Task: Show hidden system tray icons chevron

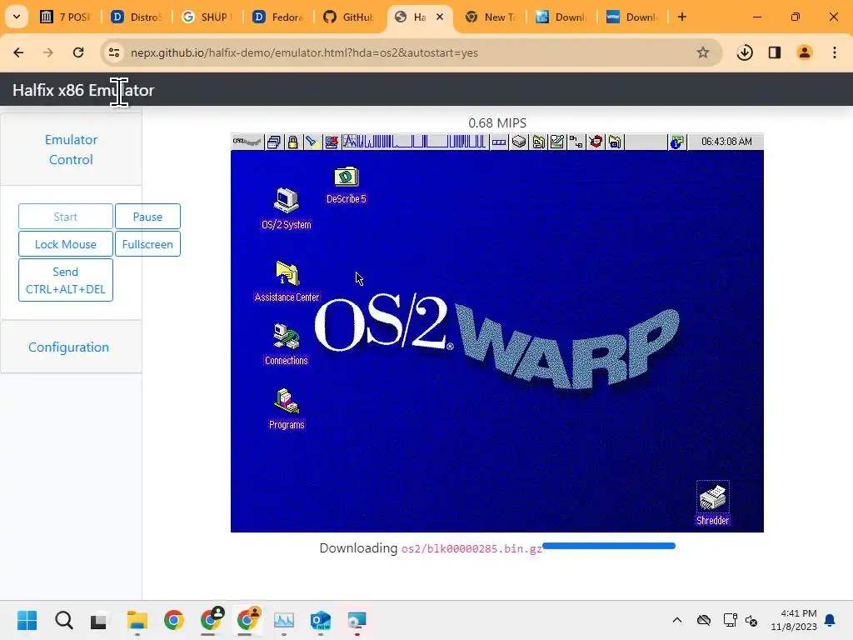Action: (x=676, y=620)
